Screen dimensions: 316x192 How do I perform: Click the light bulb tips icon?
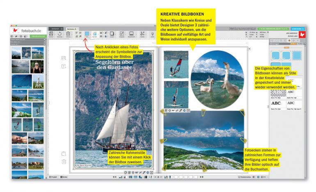pos(153,34)
